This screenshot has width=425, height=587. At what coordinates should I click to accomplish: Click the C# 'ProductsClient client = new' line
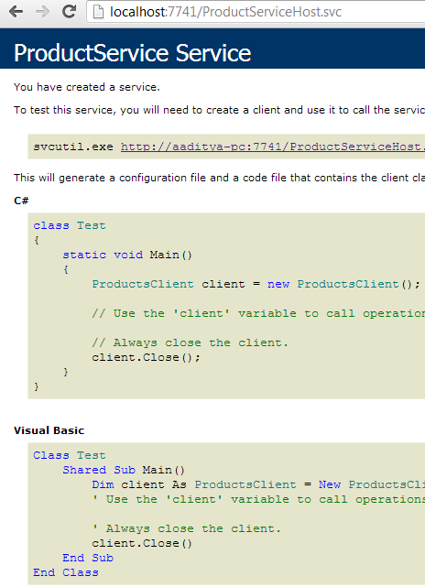click(x=256, y=284)
